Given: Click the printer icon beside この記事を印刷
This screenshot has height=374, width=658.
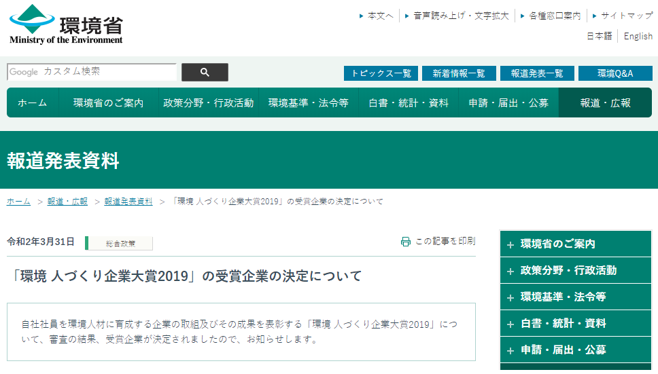Looking at the screenshot, I should click(405, 241).
